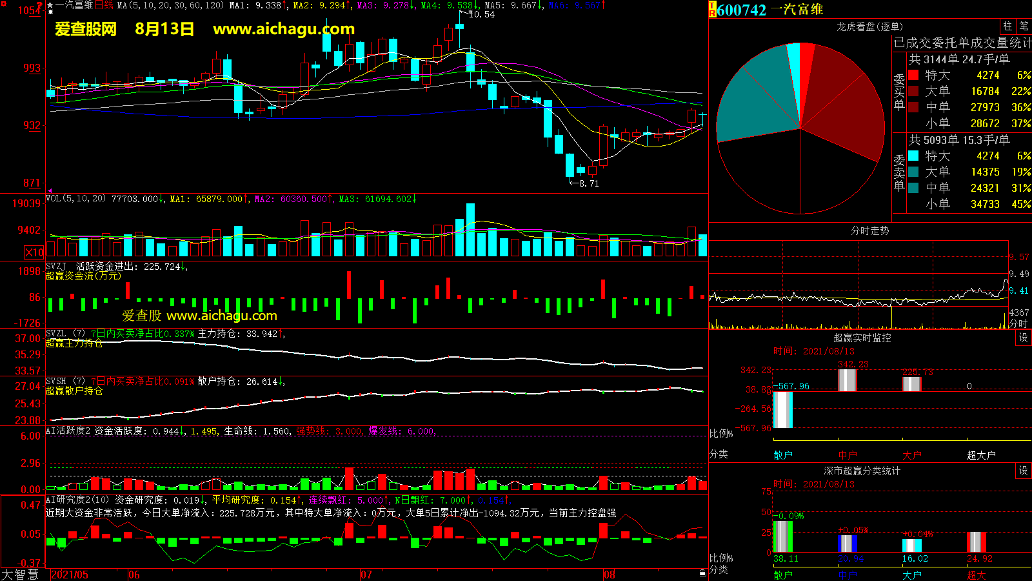
Task: Click the small gear icon below star
Action: 50,12
